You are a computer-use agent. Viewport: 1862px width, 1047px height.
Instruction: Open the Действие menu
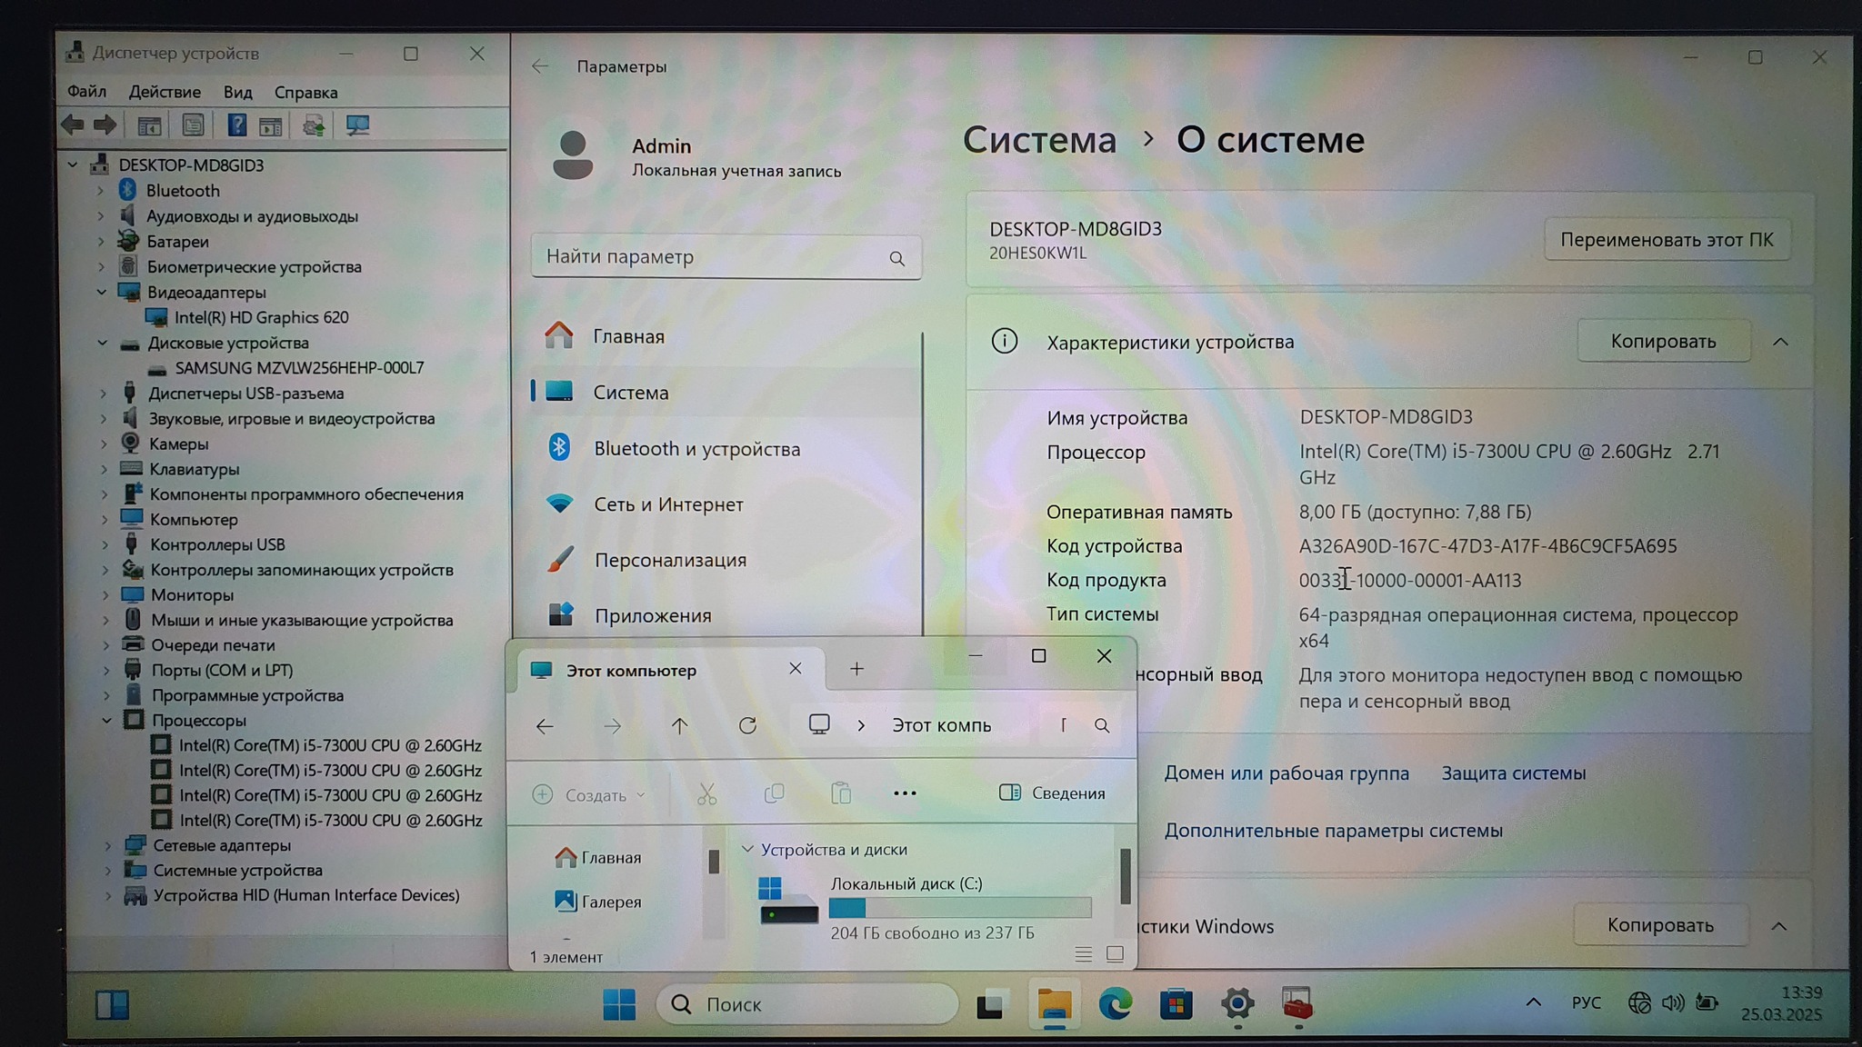(165, 92)
